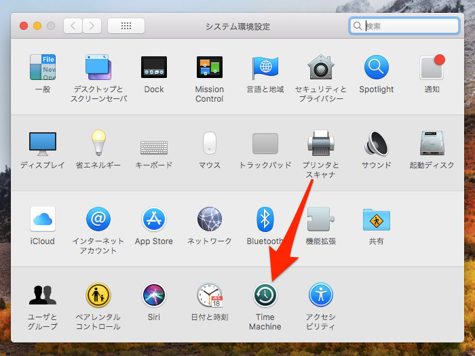Viewport: 475px width, 356px height.
Task: Open the Dock preferences icon
Action: pos(154,67)
